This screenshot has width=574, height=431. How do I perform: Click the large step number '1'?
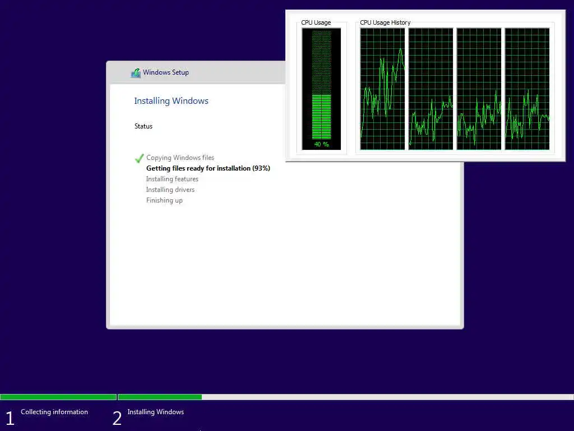(x=10, y=418)
